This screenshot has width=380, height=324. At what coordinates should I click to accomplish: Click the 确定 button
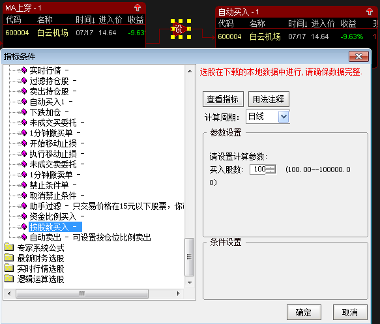[304, 312]
